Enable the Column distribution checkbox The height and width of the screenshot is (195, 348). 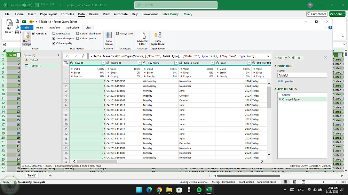(78, 34)
